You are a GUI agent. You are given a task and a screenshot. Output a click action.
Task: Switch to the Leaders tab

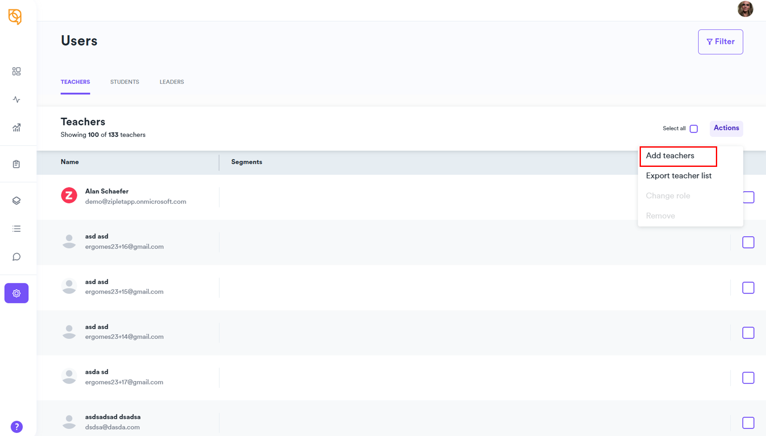[172, 82]
